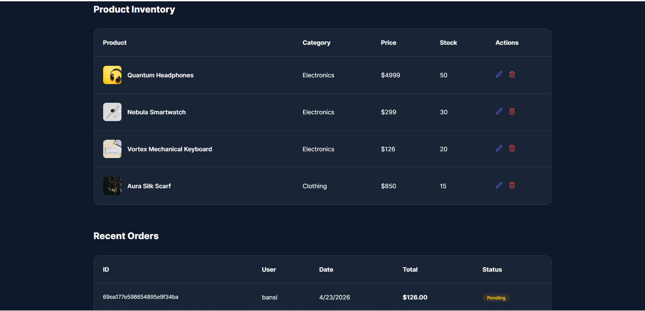The height and width of the screenshot is (311, 645).
Task: Click the Stock column header
Action: click(x=448, y=43)
